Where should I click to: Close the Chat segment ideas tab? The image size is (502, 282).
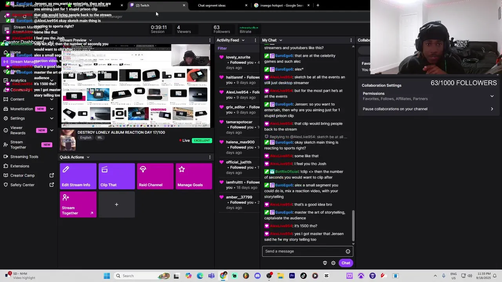(246, 5)
